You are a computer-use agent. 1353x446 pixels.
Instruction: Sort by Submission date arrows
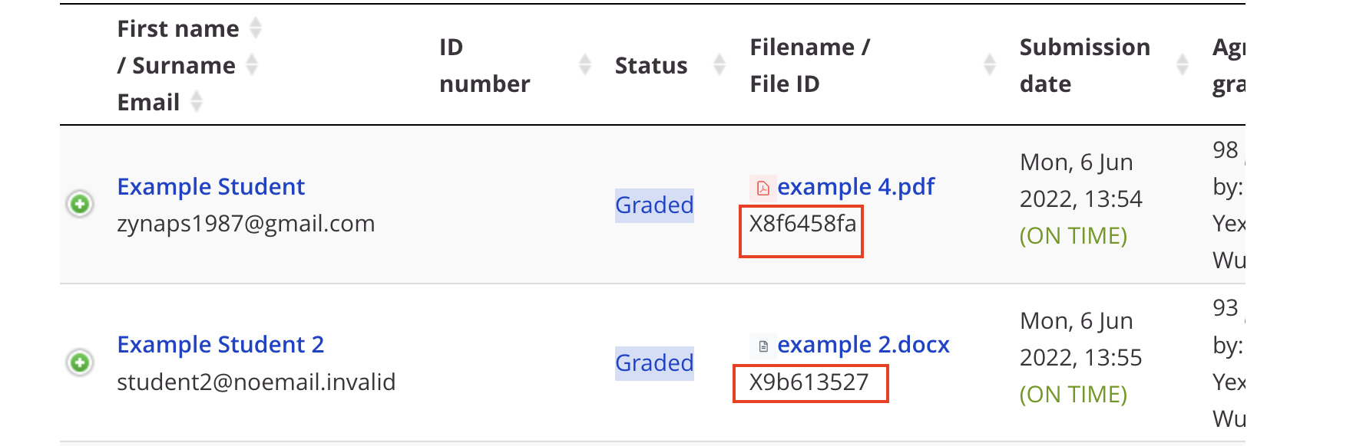point(1183,65)
